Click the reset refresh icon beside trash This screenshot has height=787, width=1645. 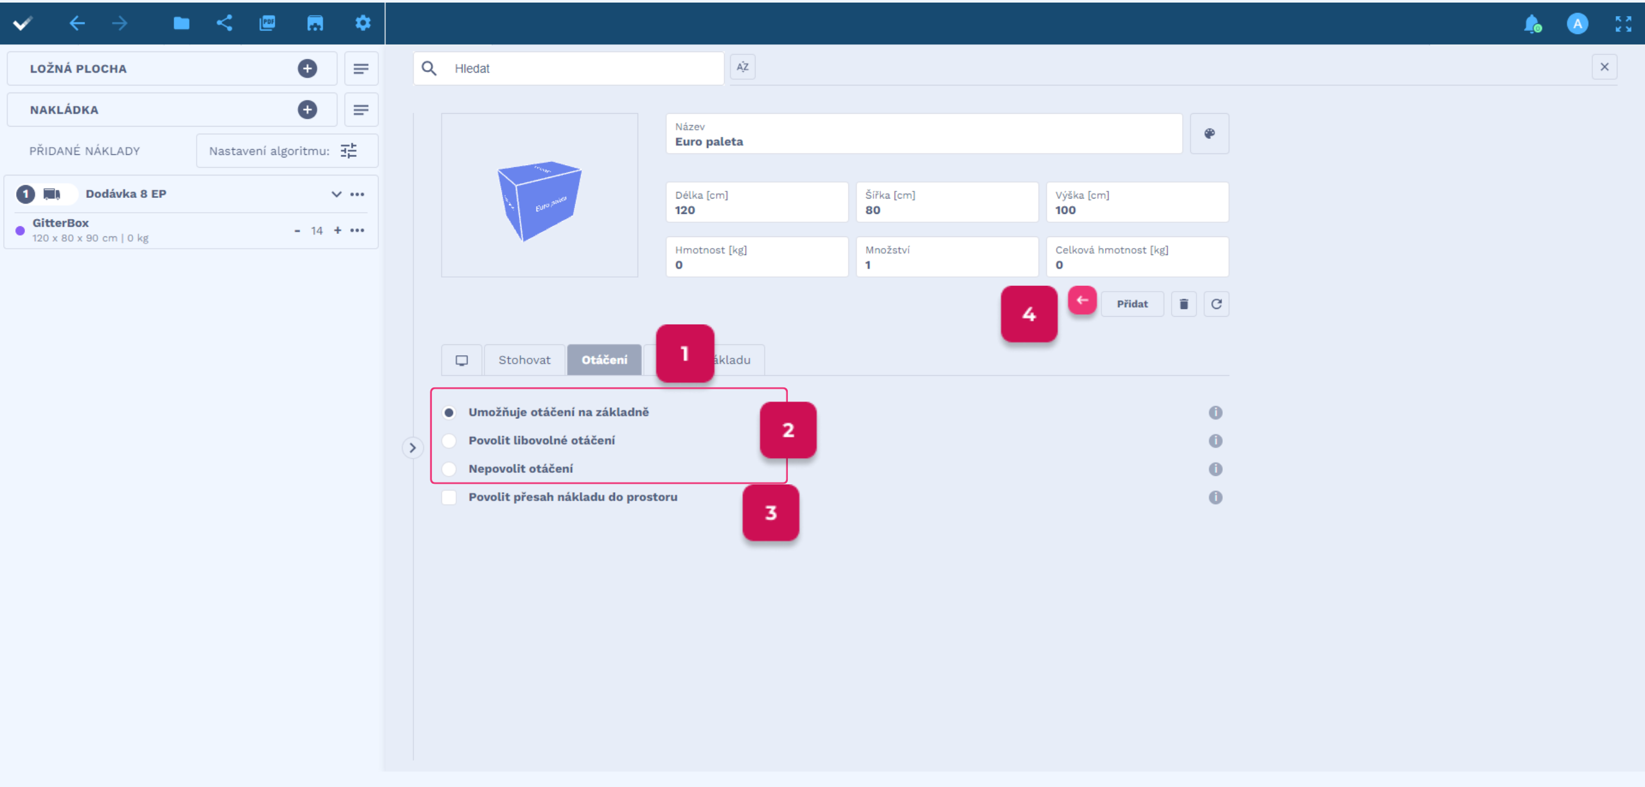(x=1216, y=304)
